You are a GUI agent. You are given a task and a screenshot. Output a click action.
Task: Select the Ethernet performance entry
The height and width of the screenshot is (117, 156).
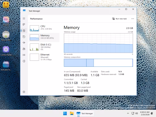pyautogui.click(x=44, y=57)
